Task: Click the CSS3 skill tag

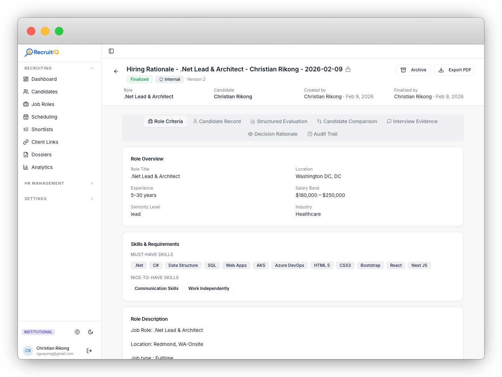Action: [345, 265]
